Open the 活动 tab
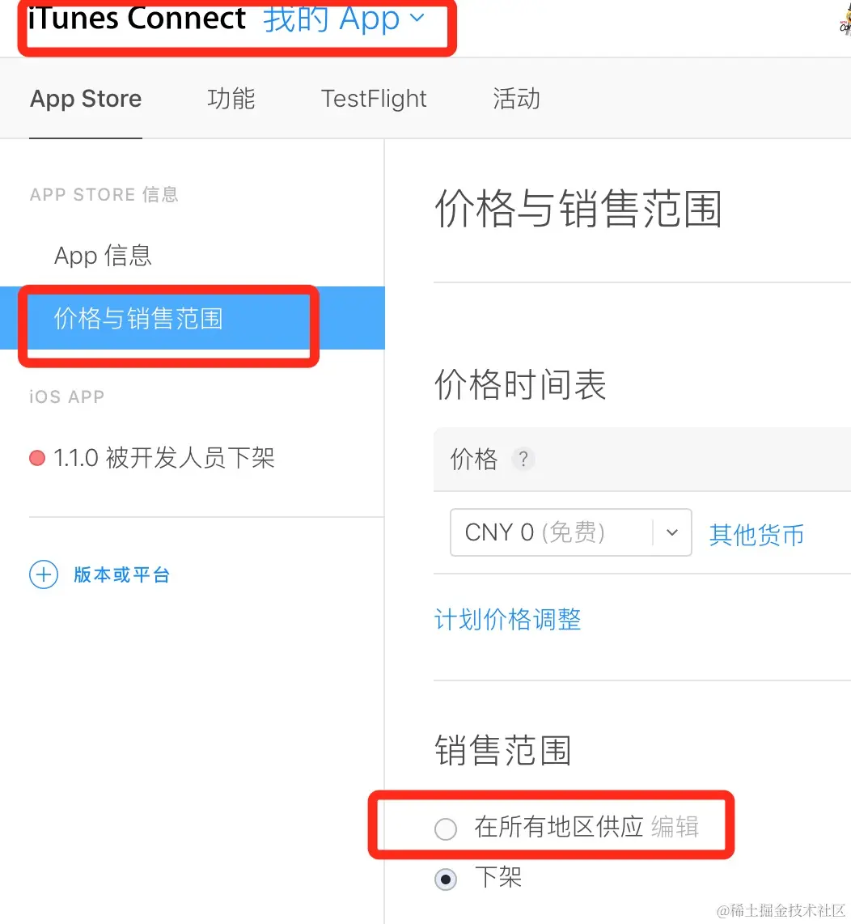851x924 pixels. point(516,99)
